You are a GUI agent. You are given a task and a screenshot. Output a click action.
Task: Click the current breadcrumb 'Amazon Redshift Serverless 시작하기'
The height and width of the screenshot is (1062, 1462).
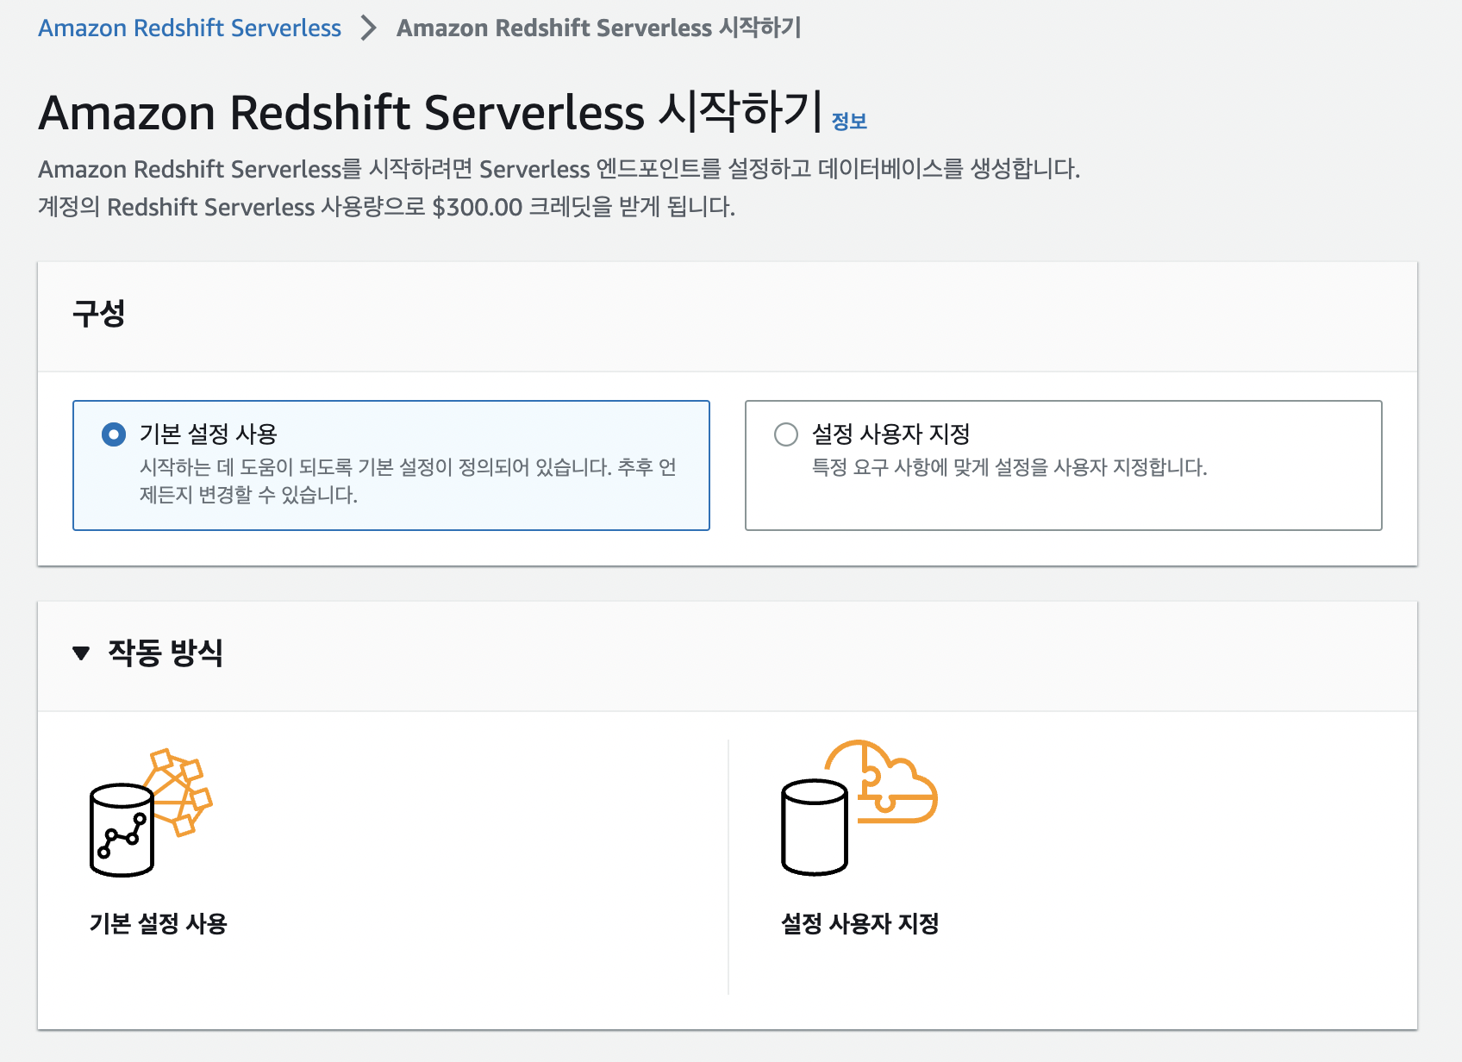coord(599,28)
